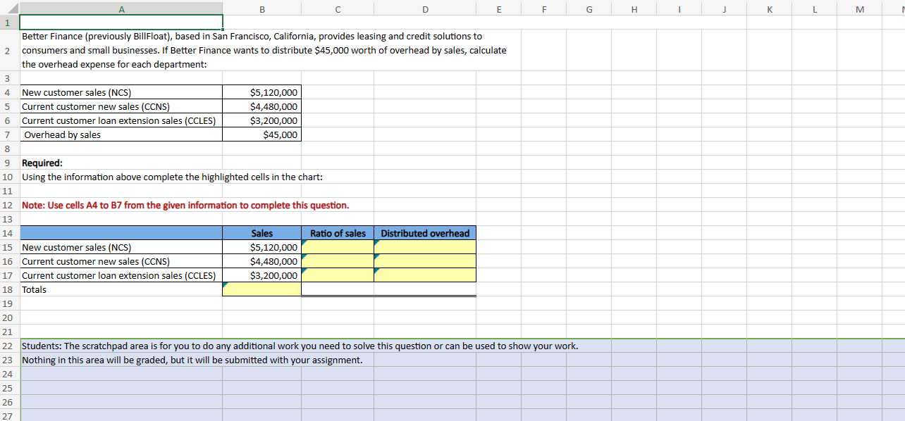Select row header 14
The image size is (905, 421).
[x=7, y=233]
